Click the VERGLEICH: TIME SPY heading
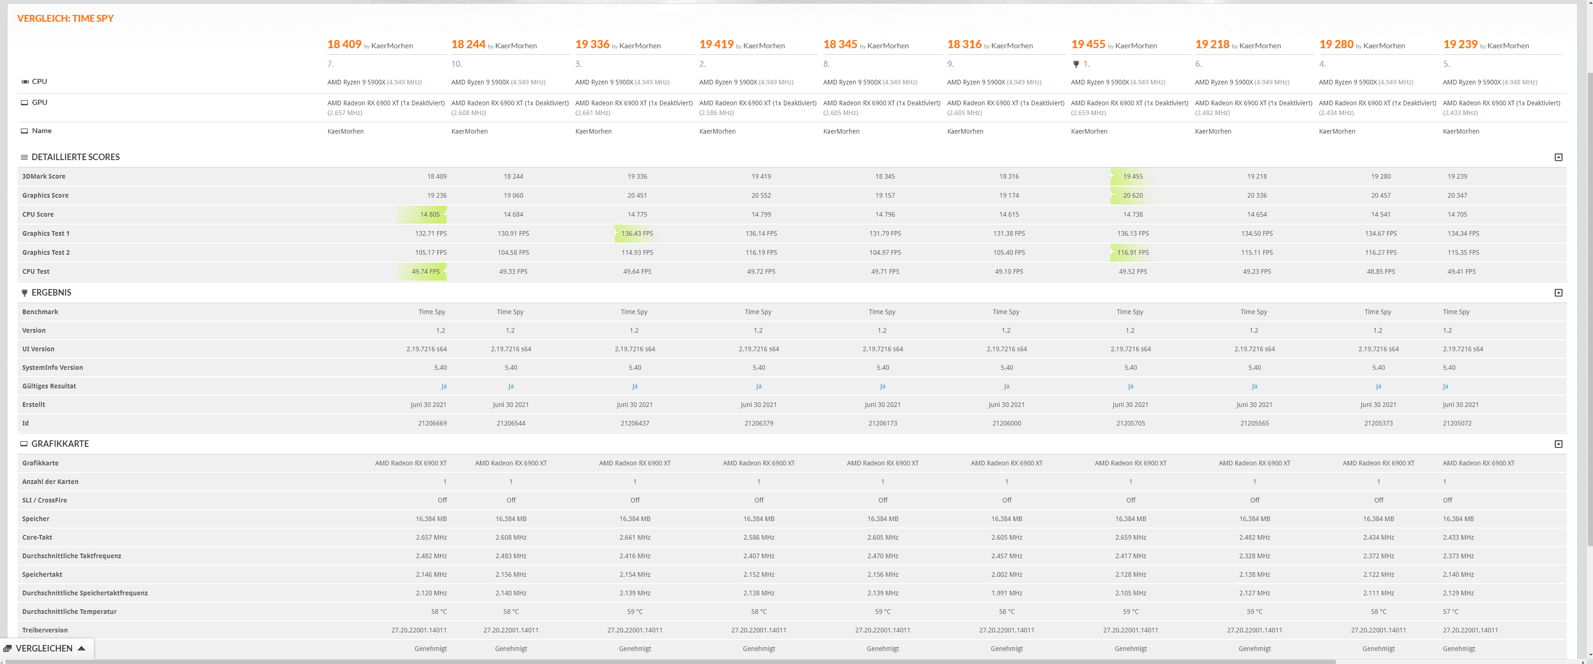 pyautogui.click(x=65, y=19)
